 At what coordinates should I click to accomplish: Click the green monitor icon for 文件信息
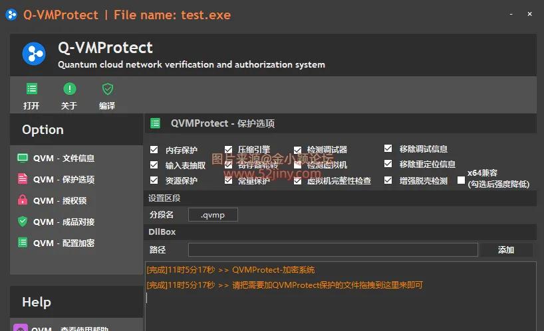coord(23,158)
